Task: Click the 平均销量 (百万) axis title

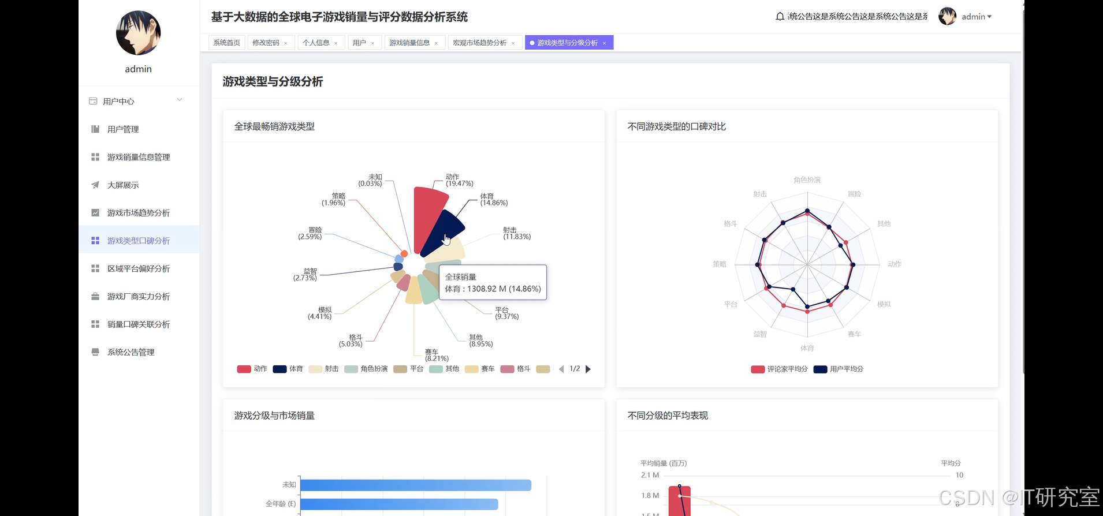Action: click(664, 463)
